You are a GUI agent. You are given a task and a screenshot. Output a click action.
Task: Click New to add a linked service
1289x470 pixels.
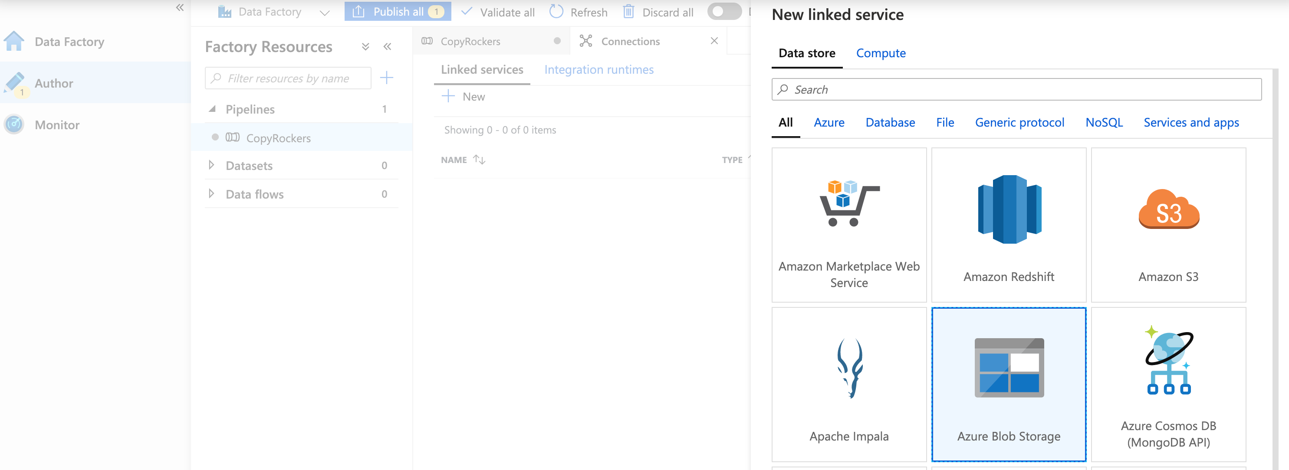click(464, 97)
